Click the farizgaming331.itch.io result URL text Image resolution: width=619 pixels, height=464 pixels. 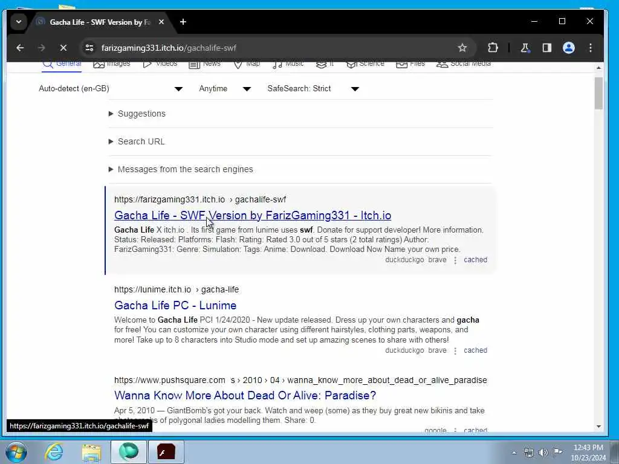200,199
